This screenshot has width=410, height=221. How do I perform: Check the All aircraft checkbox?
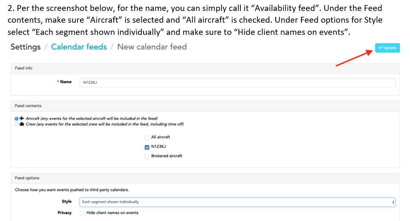147,137
